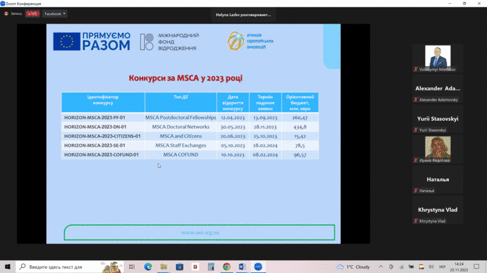Click the red LIVE indicator badge
The width and height of the screenshot is (487, 273).
click(32, 13)
